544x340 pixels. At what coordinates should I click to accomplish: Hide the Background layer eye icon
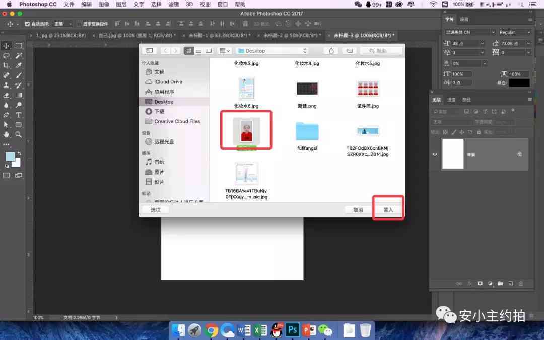click(435, 154)
